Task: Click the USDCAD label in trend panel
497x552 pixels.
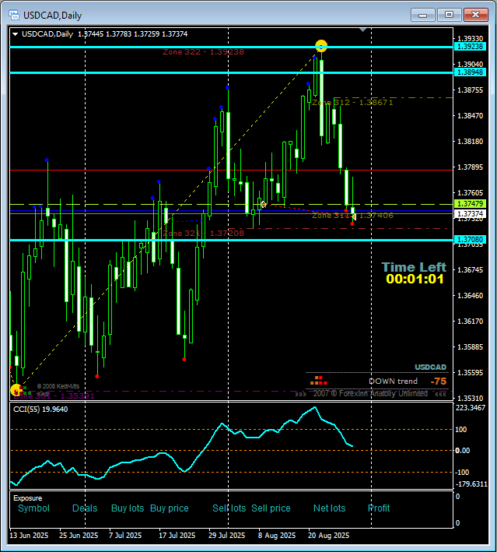Action: tap(430, 367)
